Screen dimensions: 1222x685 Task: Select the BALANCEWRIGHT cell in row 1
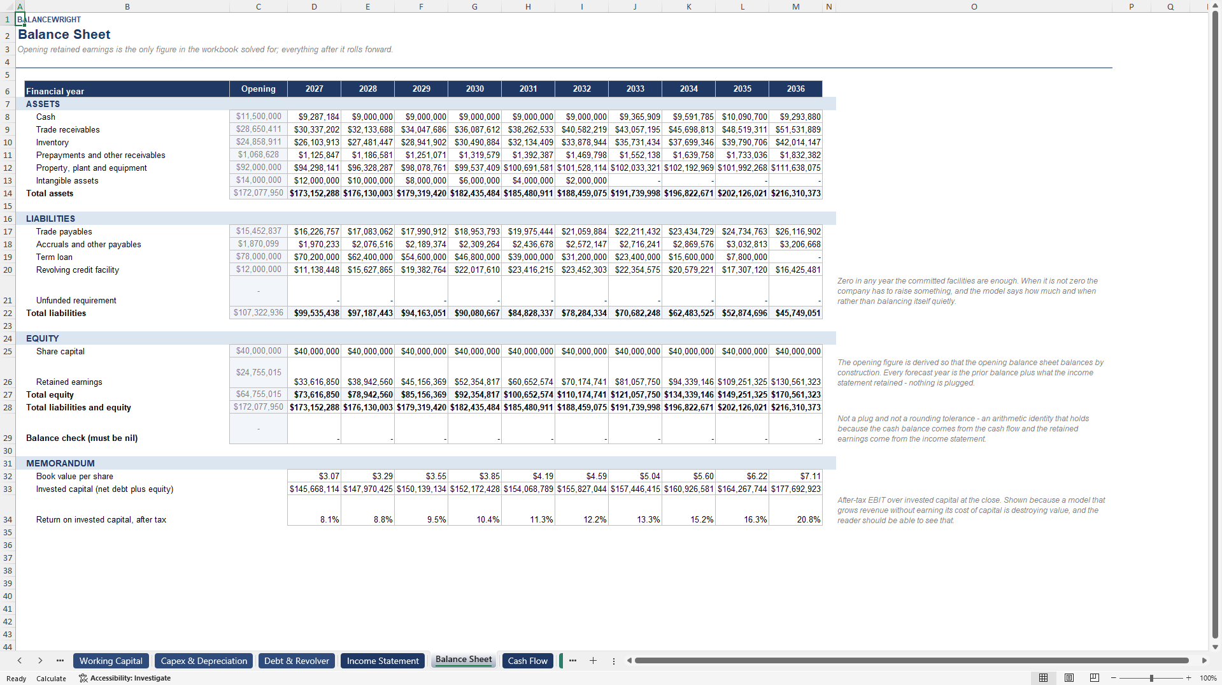(x=49, y=19)
